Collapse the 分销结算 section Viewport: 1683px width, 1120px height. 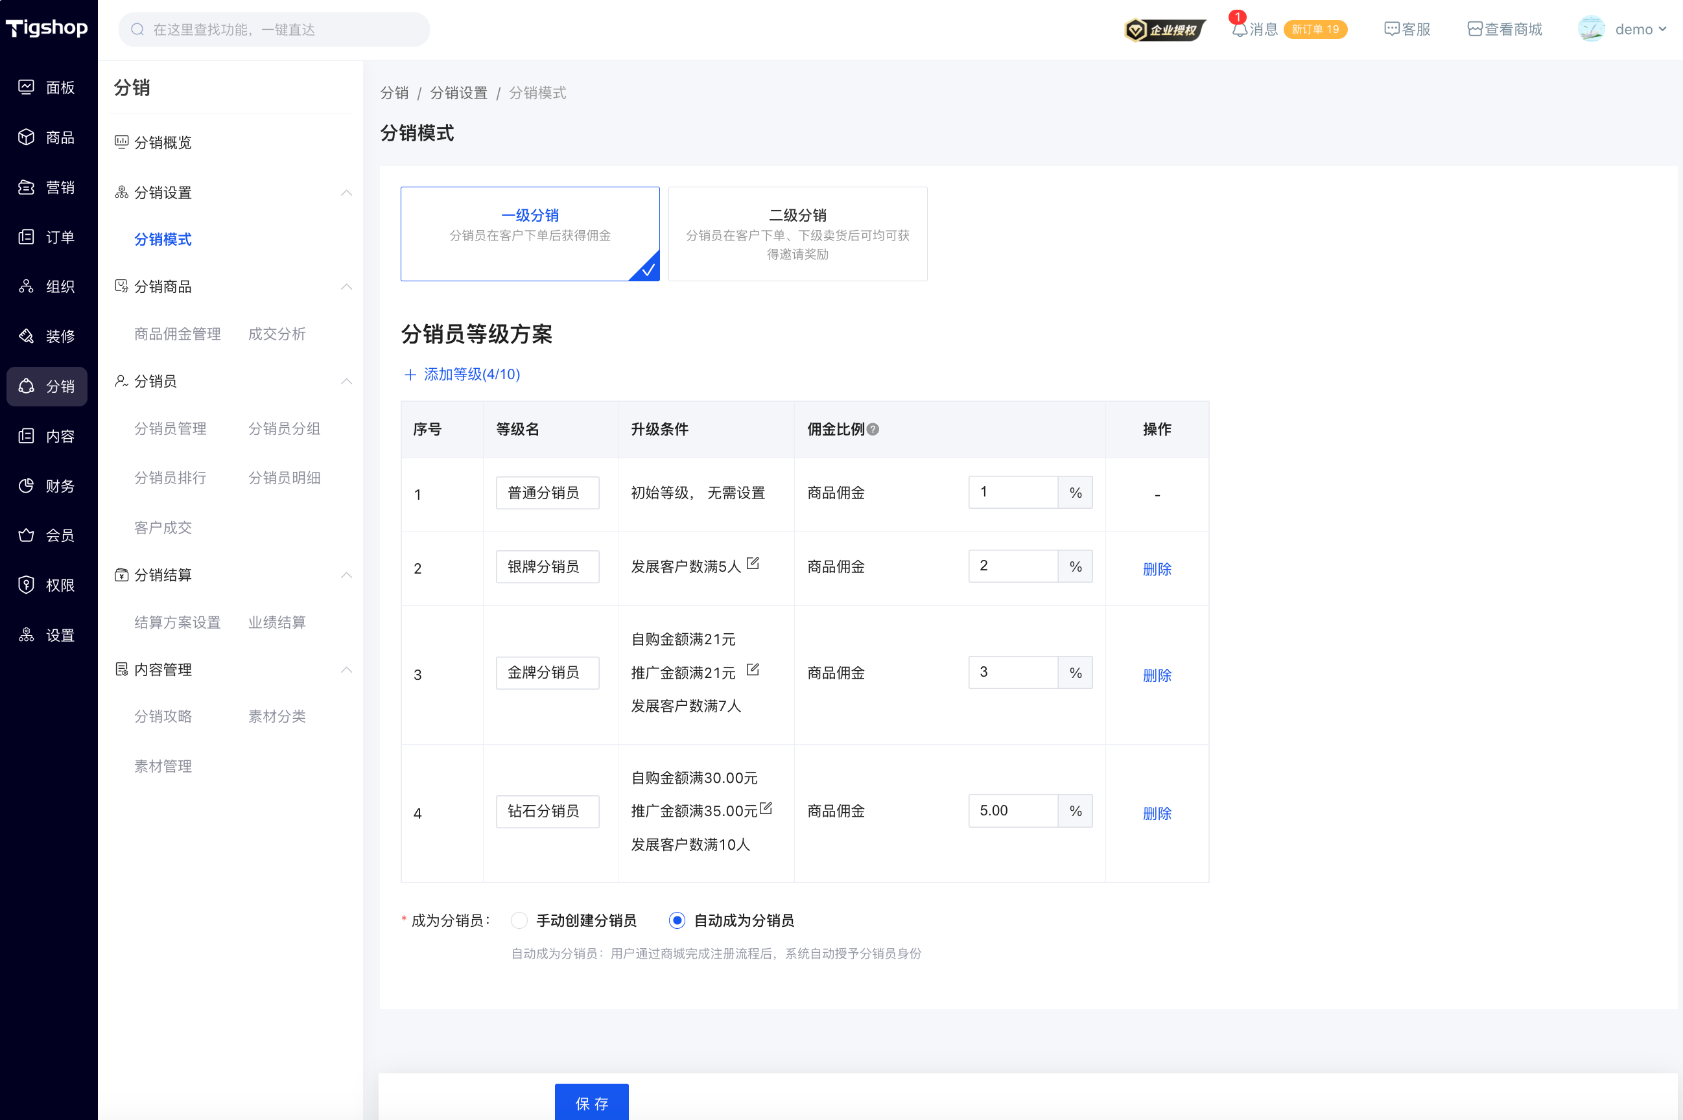pos(346,575)
